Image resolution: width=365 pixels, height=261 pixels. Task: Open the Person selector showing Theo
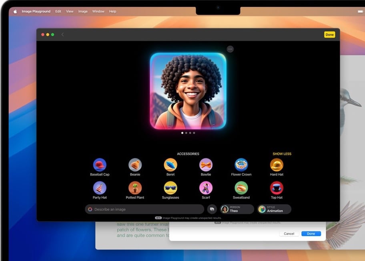click(x=237, y=209)
